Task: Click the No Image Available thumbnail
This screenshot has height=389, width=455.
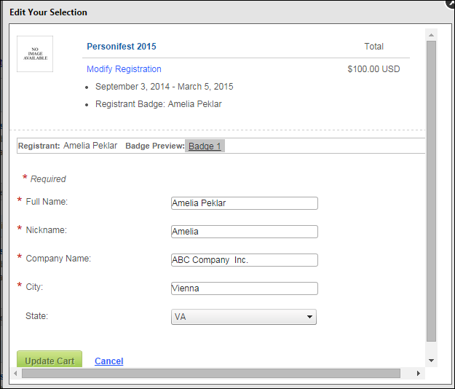Action: click(35, 54)
